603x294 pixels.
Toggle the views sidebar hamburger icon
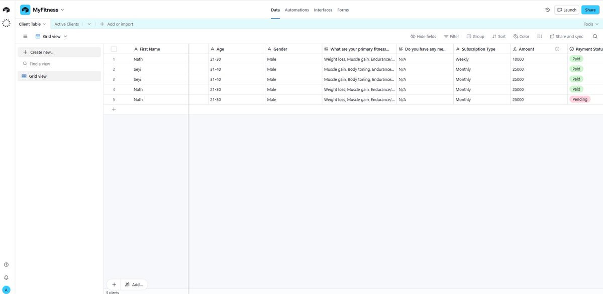[25, 37]
